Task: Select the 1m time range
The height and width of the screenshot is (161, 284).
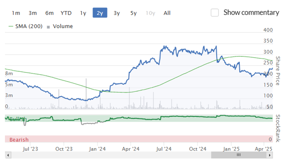Action: pos(16,13)
